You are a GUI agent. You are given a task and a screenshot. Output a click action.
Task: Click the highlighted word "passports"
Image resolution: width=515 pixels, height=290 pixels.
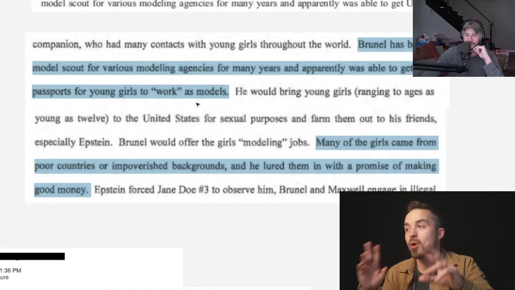[x=51, y=92]
